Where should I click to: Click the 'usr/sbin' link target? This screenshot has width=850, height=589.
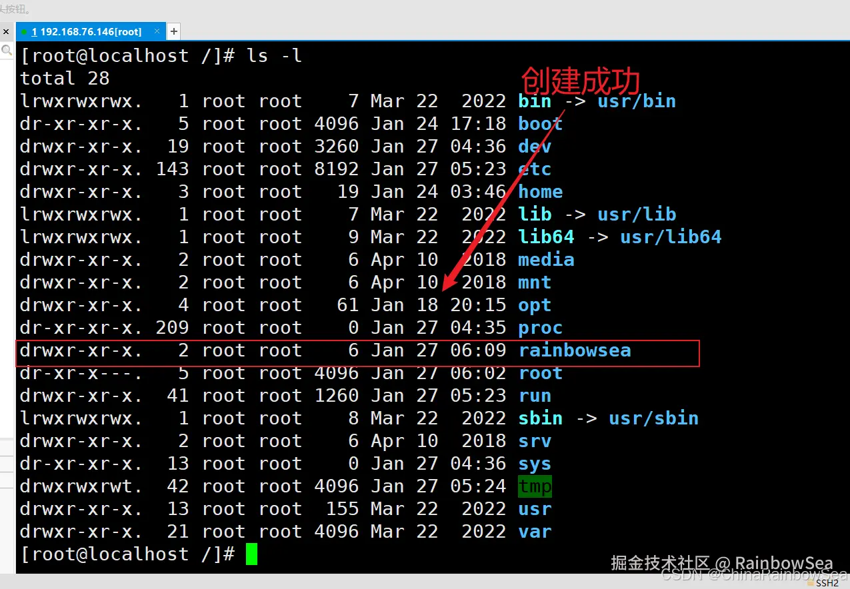pos(653,418)
